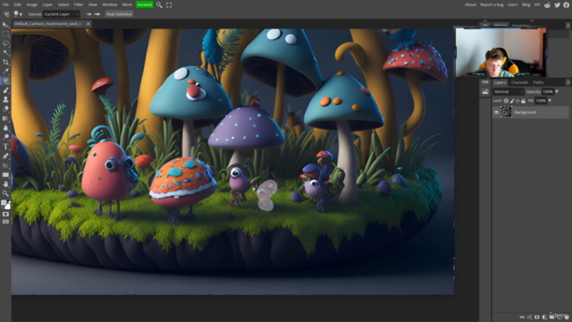The width and height of the screenshot is (572, 322).
Task: Open the View menu
Action: coord(93,4)
